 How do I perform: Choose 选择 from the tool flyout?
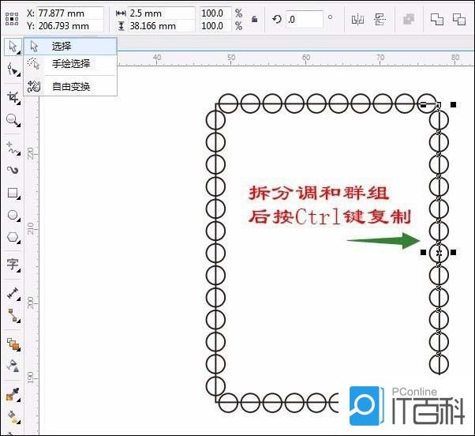[70, 47]
